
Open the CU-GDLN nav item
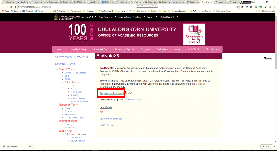(x=193, y=49)
